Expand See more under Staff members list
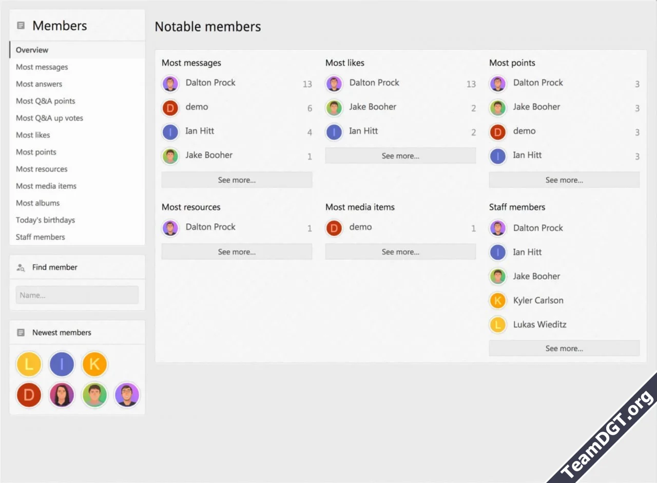 pos(564,349)
